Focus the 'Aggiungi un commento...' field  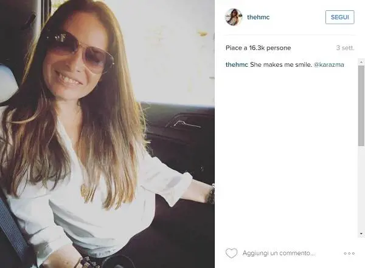[279, 253]
